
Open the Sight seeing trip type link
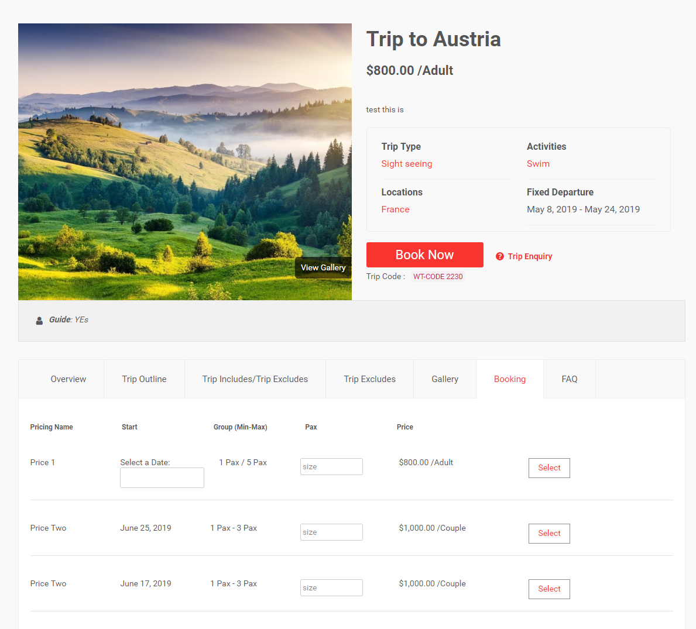pos(407,164)
